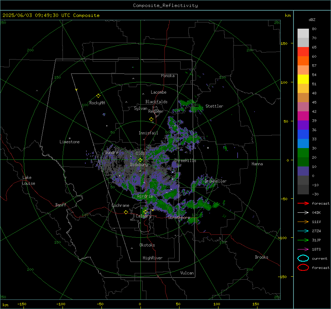
Task: Click the red 'forecast' ellipse legend icon
Action: click(x=303, y=267)
